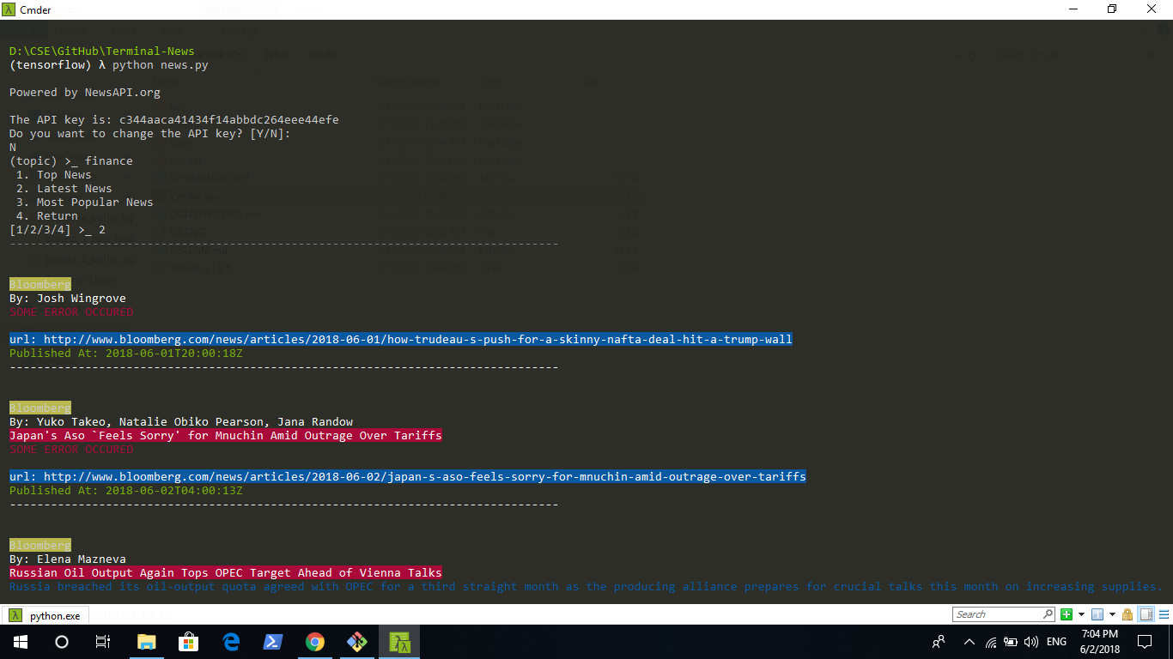
Task: Click the API key value text
Action: [x=229, y=120]
